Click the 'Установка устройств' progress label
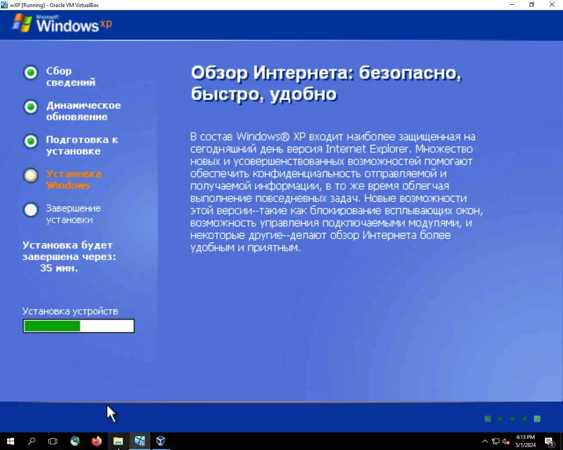 [x=70, y=311]
